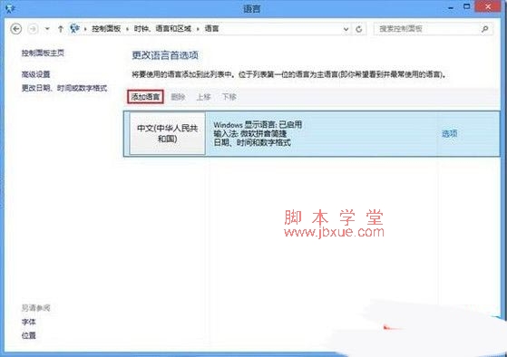
Task: Focus the 搜索控制面板 search box
Action: [x=434, y=29]
